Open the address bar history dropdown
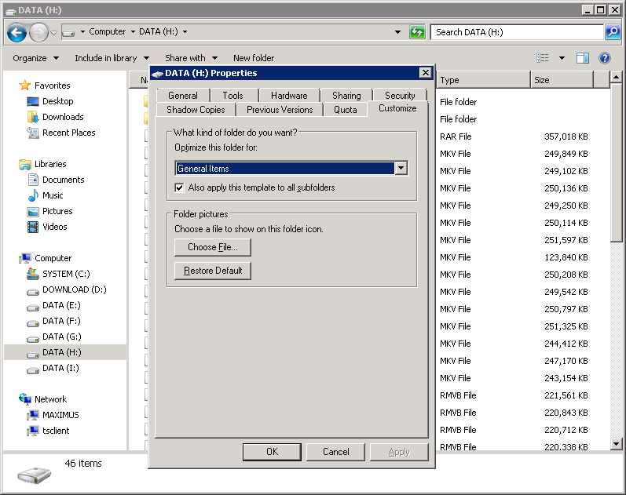The image size is (626, 495). [x=397, y=32]
